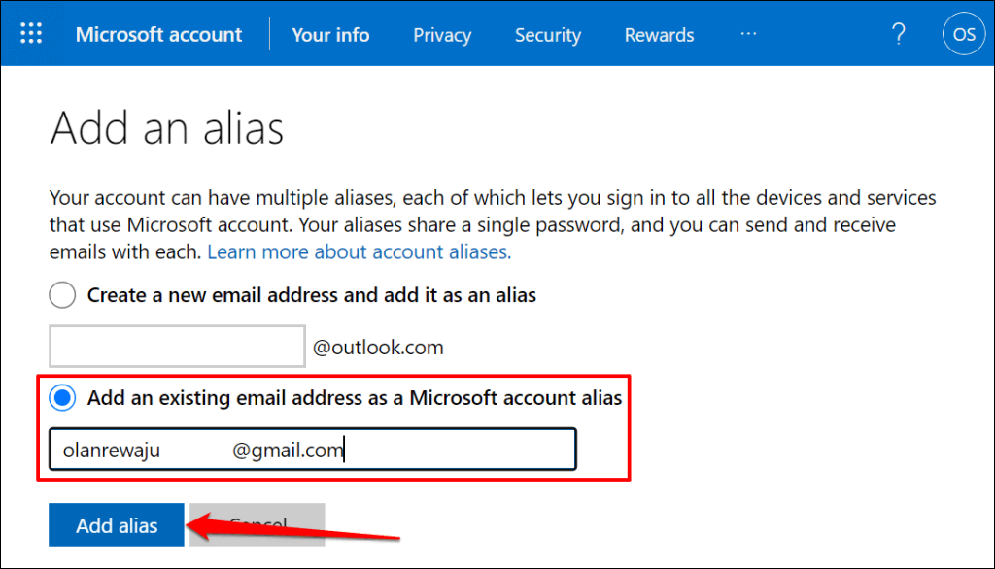Click the help question mark icon
Screen dimensions: 995x569
point(898,33)
